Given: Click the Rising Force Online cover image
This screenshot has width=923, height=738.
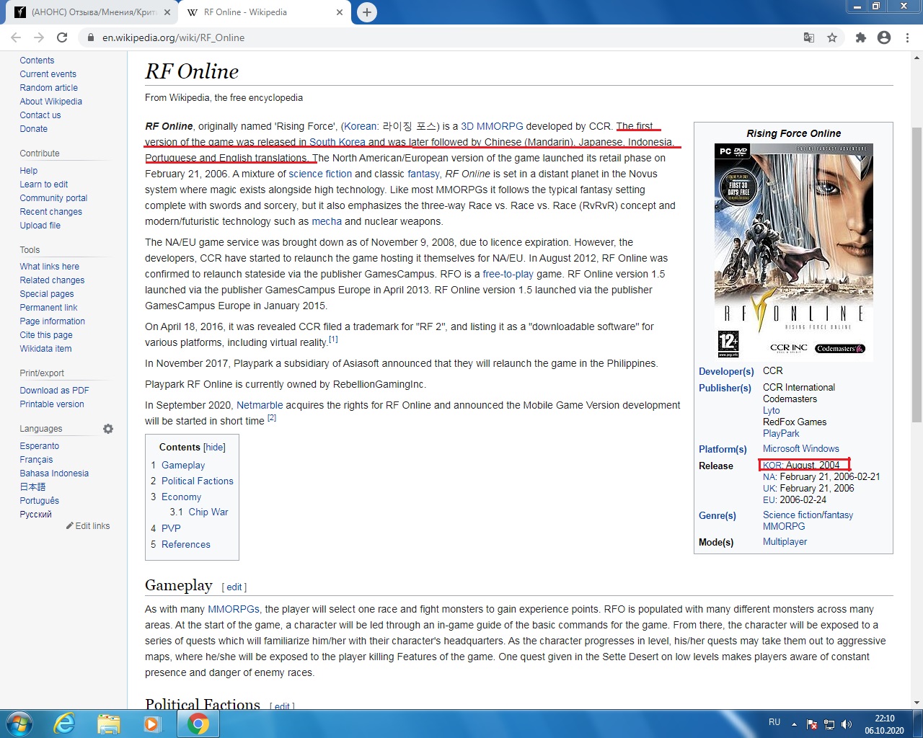Looking at the screenshot, I should coord(793,252).
